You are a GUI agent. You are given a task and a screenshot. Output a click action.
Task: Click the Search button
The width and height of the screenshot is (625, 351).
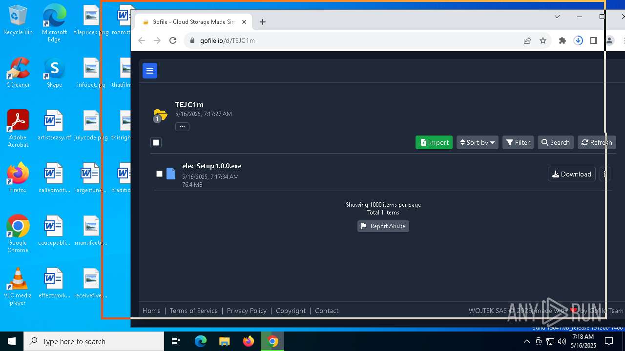pos(556,142)
